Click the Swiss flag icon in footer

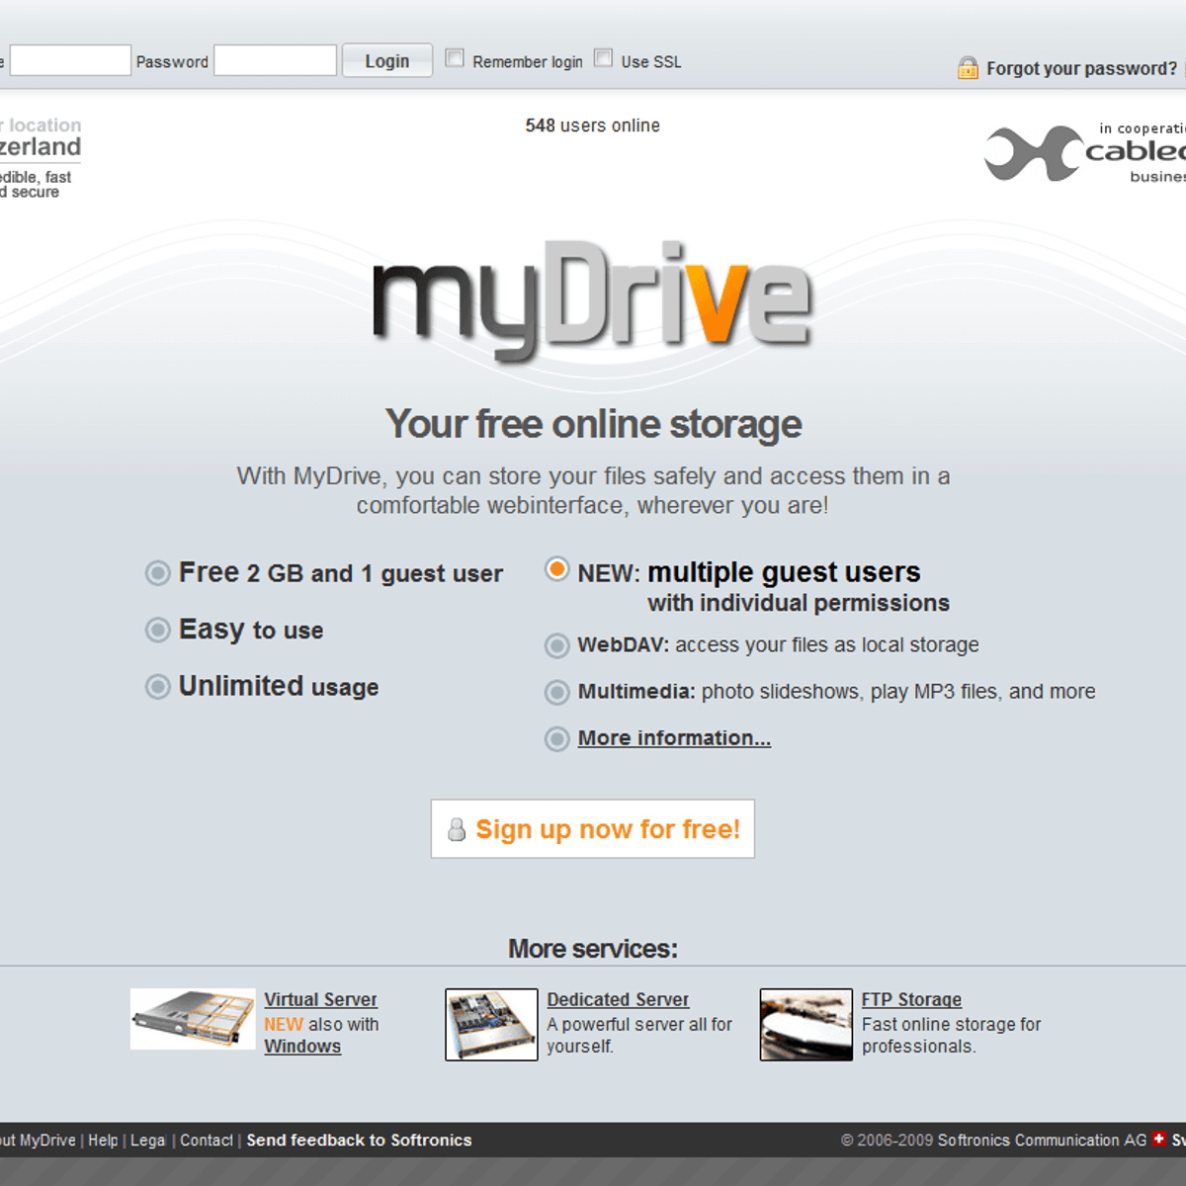click(x=1158, y=1139)
